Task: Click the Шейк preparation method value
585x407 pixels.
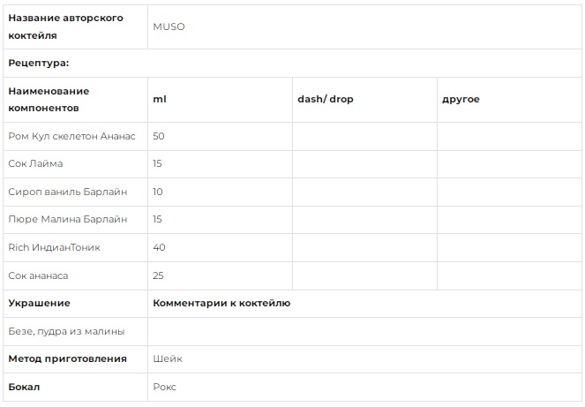Action: click(x=168, y=358)
